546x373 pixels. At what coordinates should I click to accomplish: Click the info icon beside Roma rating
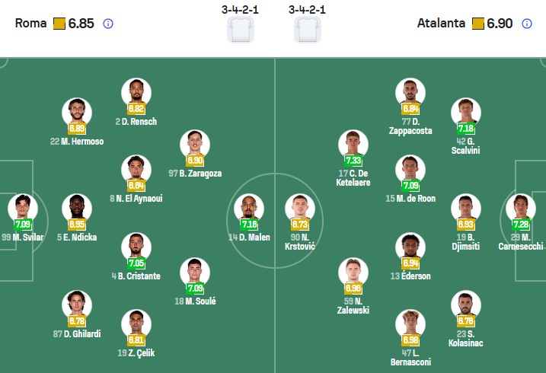(108, 24)
